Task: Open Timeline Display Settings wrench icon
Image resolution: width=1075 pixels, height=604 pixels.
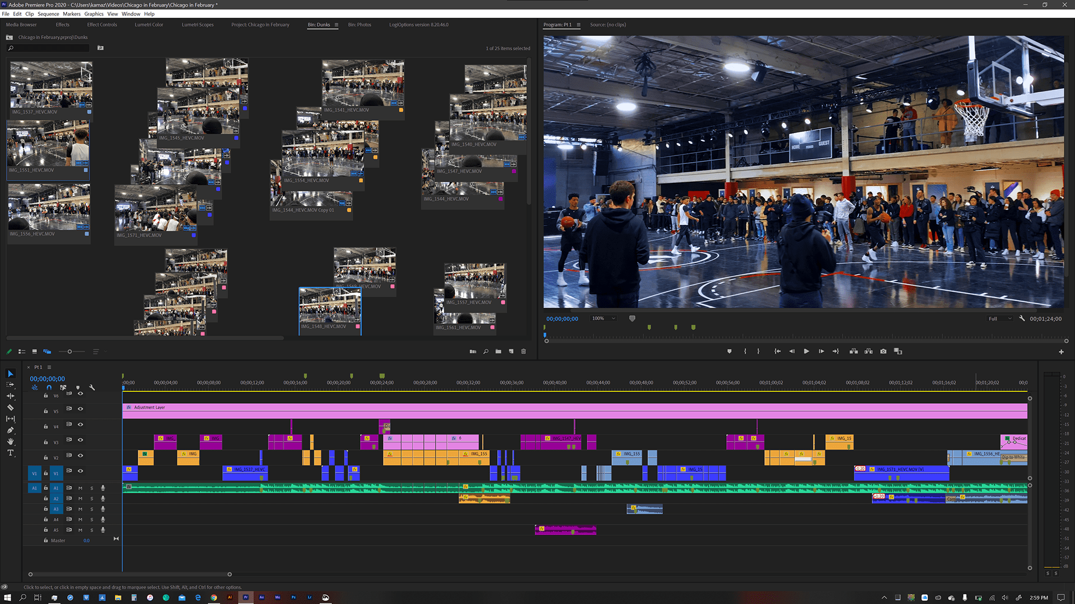Action: 92,388
